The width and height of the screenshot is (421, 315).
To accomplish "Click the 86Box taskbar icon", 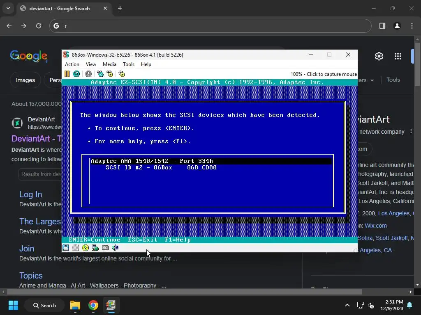I will click(111, 305).
